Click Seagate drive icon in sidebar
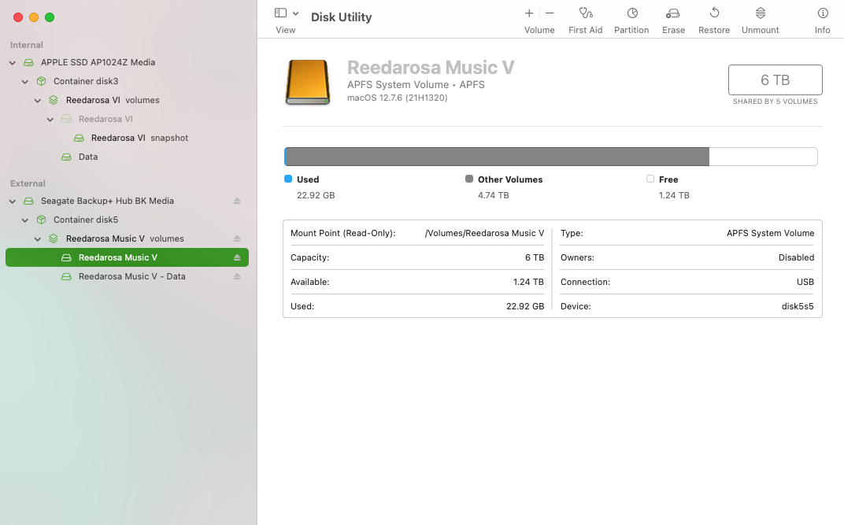Screen dimensions: 844x525 [x=28, y=201]
